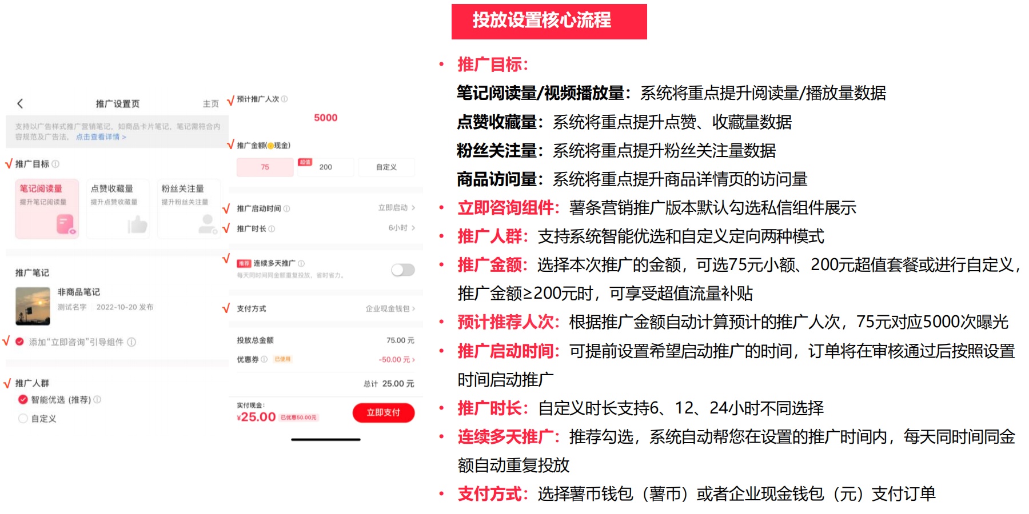Select the 笔记阅读量 promotion goal card icon
The image size is (1029, 514).
pyautogui.click(x=65, y=226)
